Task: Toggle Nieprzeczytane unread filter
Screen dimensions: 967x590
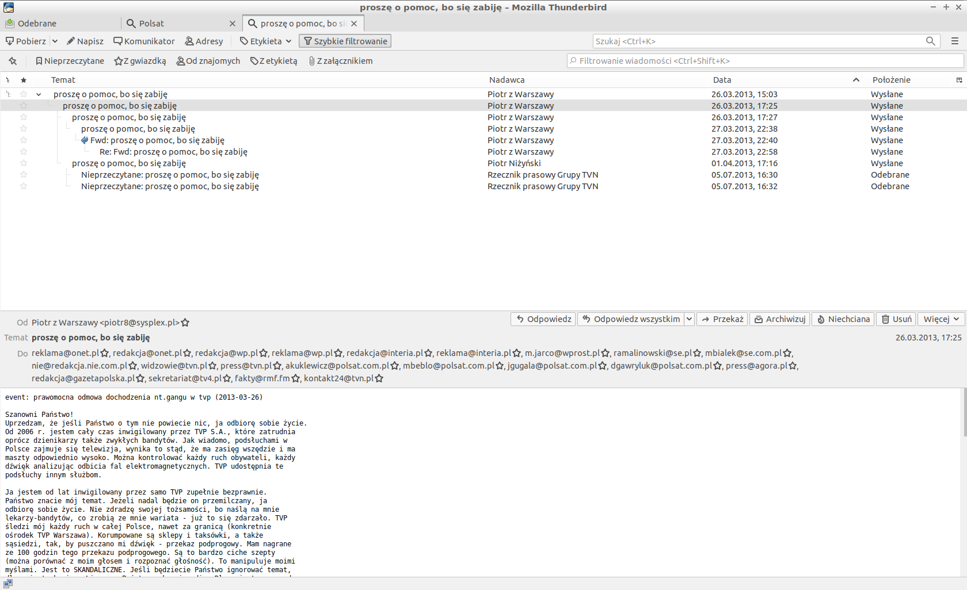Action: [x=70, y=61]
